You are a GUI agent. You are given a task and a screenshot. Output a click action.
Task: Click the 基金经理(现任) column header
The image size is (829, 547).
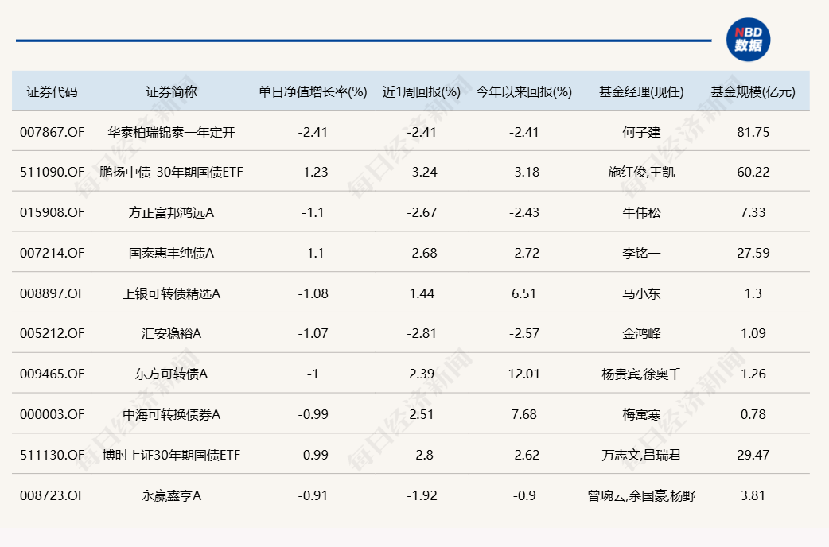[x=641, y=91]
